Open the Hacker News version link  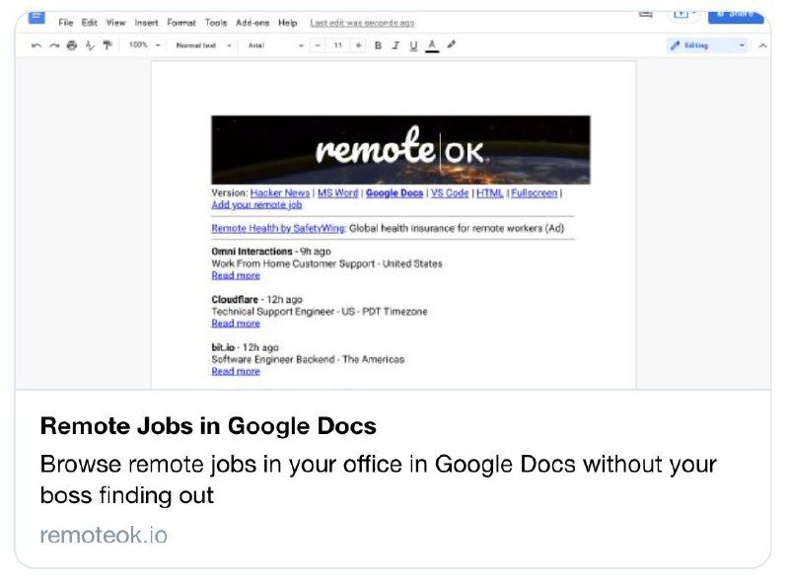point(280,192)
